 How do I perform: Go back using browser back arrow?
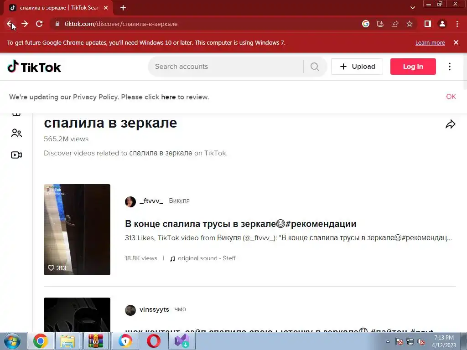10,24
